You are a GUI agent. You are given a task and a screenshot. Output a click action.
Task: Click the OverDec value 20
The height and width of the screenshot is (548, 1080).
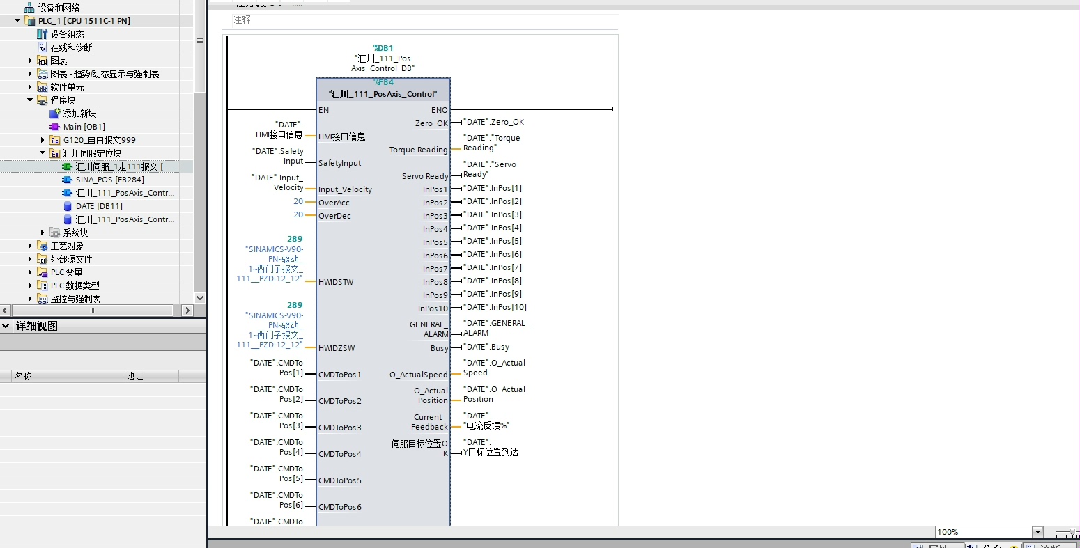[298, 215]
